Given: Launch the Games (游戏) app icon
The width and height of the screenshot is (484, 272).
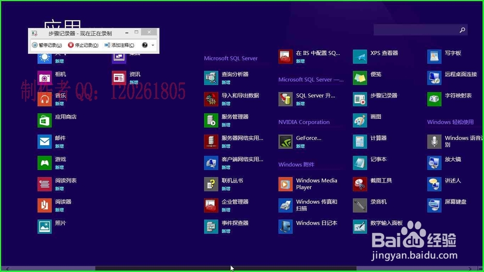Looking at the screenshot, I should click(45, 163).
